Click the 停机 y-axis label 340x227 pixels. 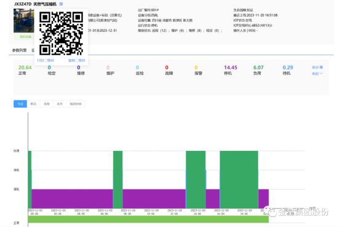click(x=16, y=190)
